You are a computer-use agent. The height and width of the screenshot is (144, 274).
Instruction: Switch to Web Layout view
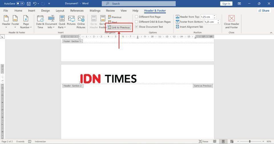[232, 141]
